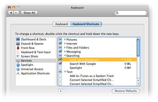Select the Spotlight row under Searching
The width and height of the screenshot is (158, 102).
[x=97, y=68]
